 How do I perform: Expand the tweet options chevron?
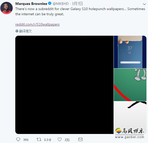(144, 4)
